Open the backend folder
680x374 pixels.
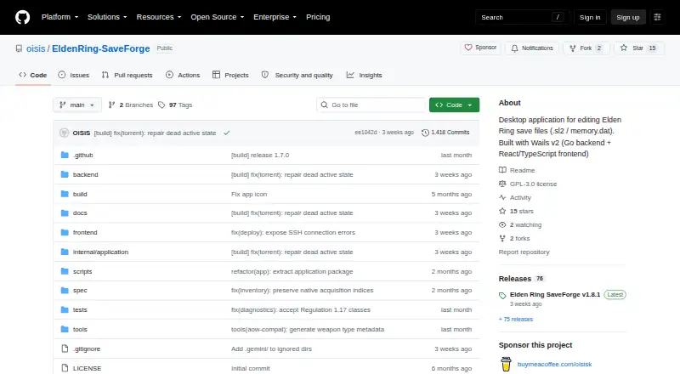tap(86, 174)
